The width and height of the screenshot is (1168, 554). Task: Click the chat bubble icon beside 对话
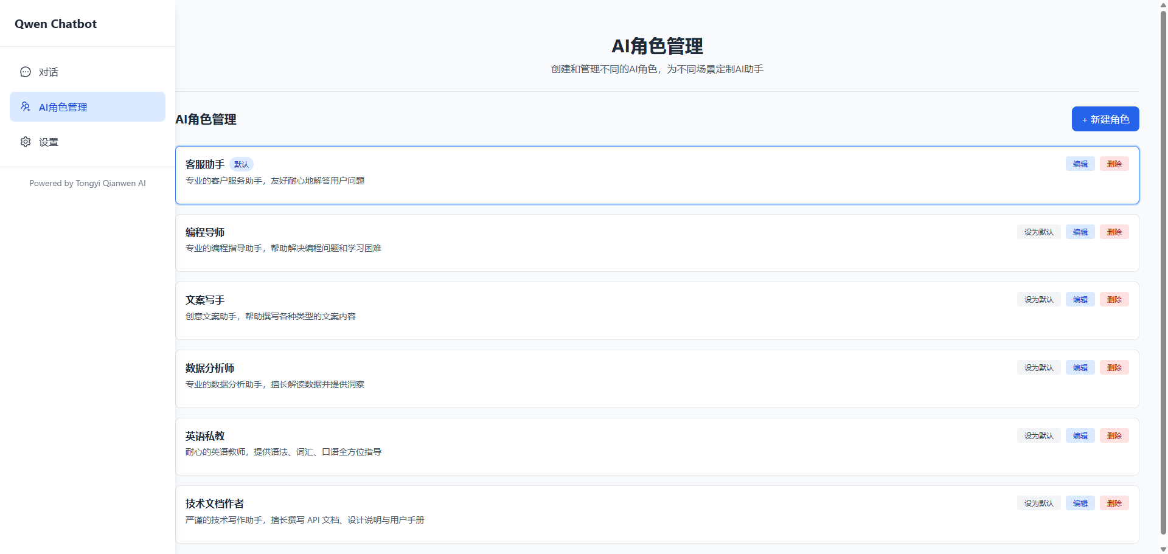coord(26,72)
